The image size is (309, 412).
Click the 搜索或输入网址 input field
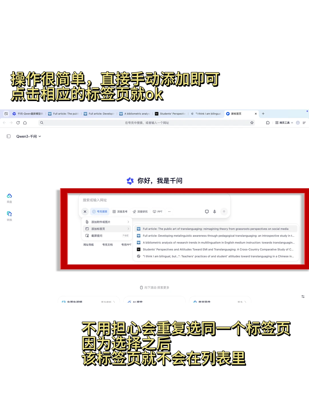(154, 200)
